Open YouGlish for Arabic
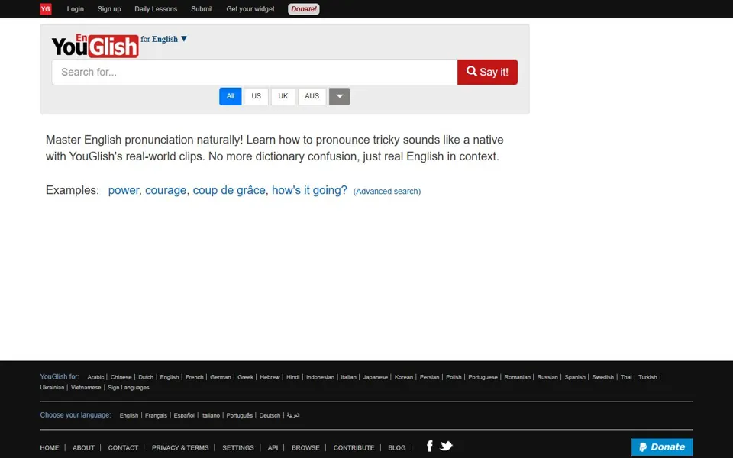This screenshot has width=733, height=458. [x=95, y=377]
